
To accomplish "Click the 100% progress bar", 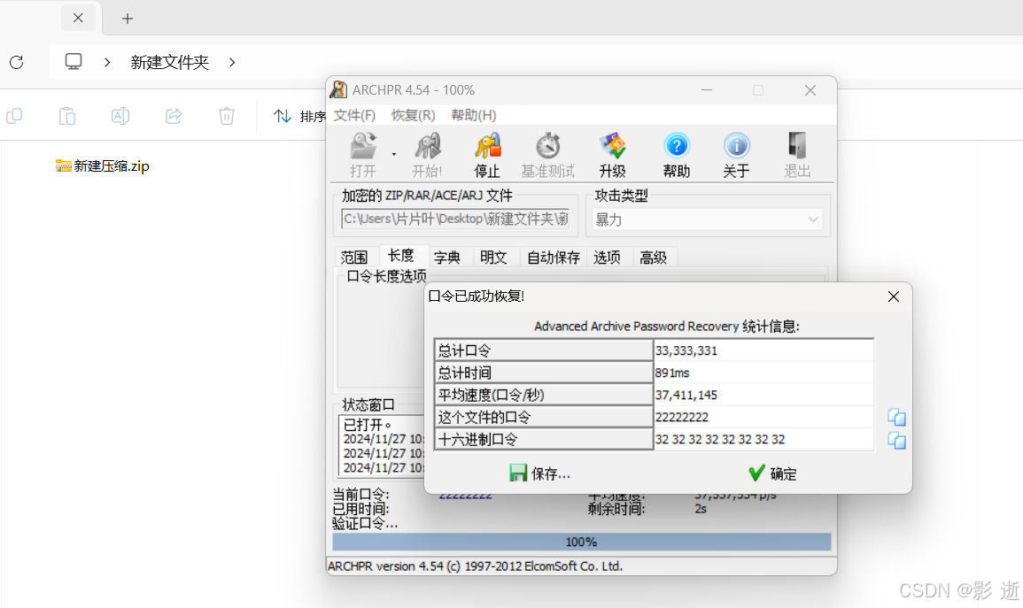I will point(581,542).
